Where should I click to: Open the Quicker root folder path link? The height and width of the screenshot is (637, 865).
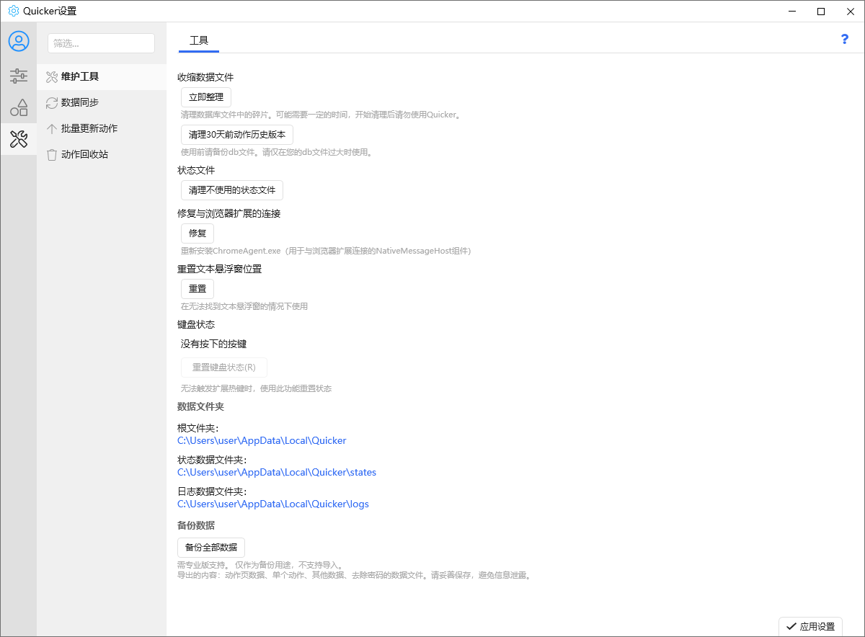coord(262,440)
